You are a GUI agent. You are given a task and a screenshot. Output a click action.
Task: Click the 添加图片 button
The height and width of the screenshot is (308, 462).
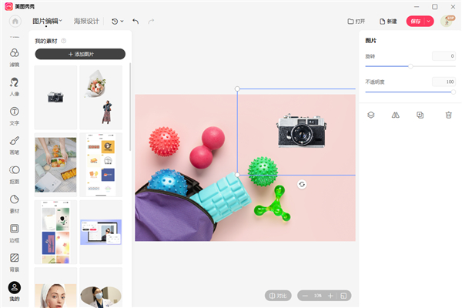[x=80, y=54]
